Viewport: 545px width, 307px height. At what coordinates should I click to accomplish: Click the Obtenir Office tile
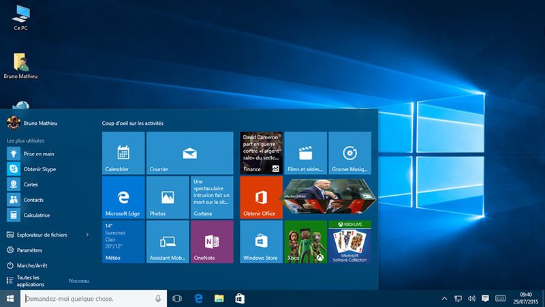[261, 198]
